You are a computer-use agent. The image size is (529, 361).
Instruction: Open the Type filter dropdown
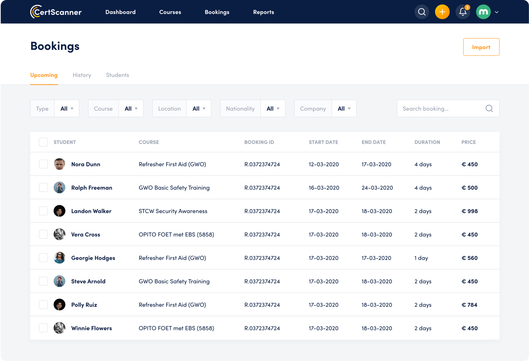tap(67, 108)
